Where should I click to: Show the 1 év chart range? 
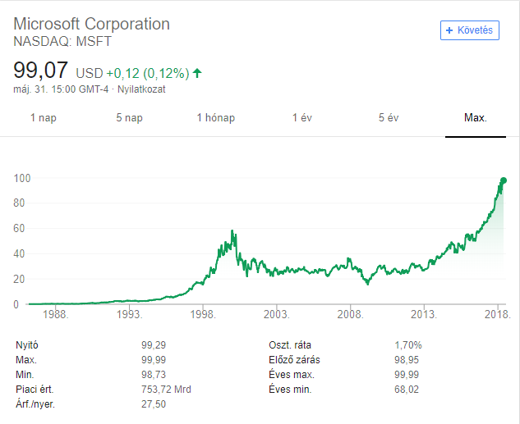tap(302, 118)
